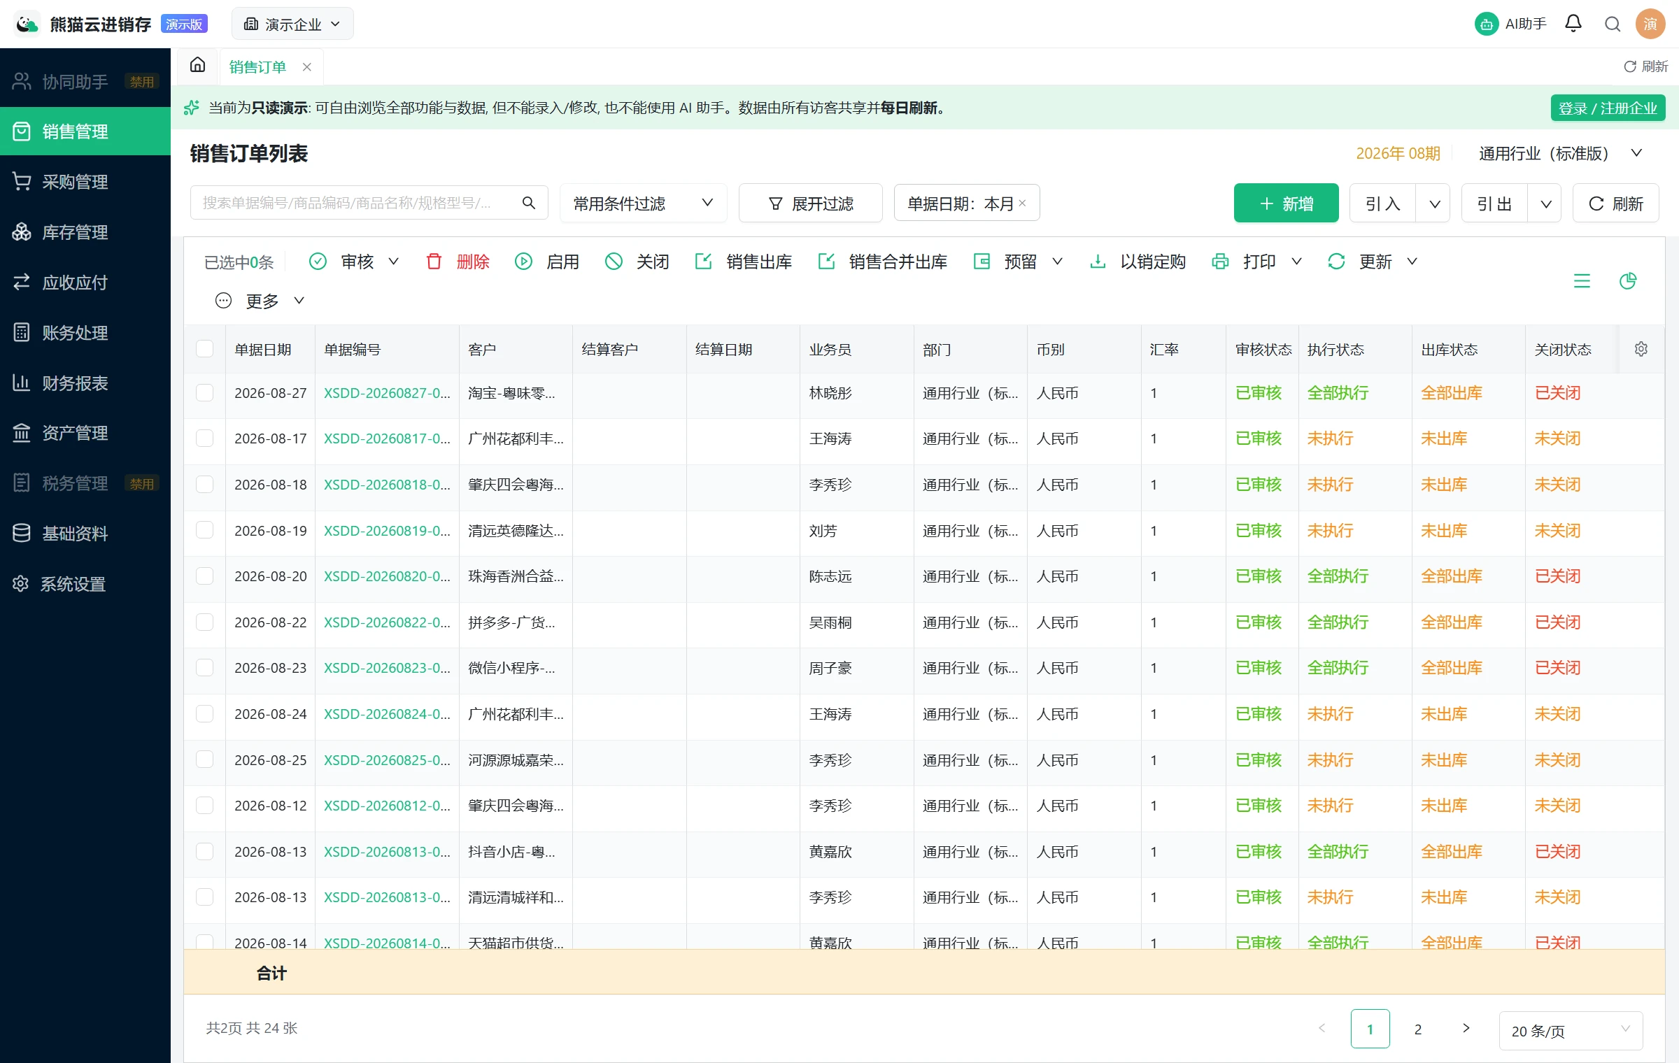This screenshot has height=1063, width=1679.
Task: Click the 预留 toolbar item
Action: point(1018,262)
